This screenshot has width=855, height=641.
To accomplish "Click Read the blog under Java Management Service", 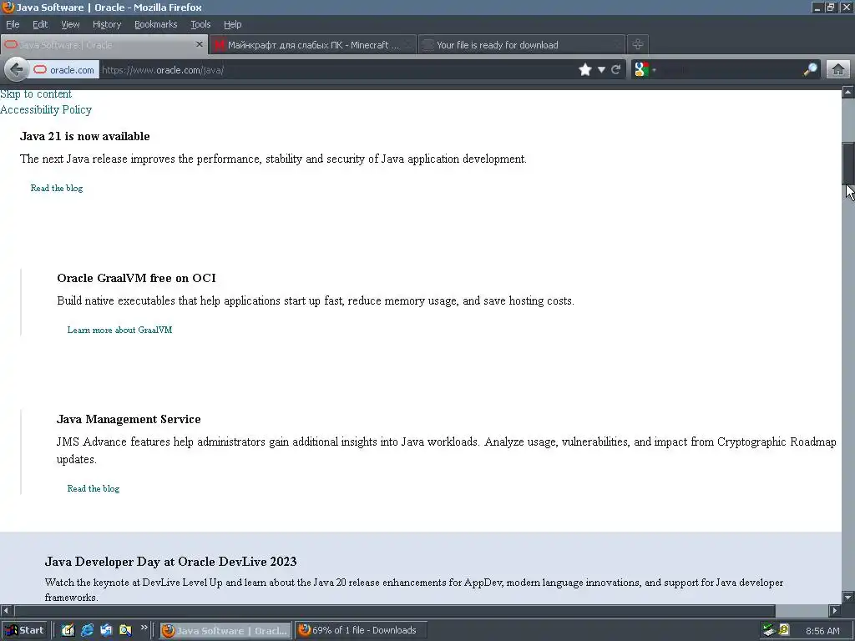I will tap(94, 488).
